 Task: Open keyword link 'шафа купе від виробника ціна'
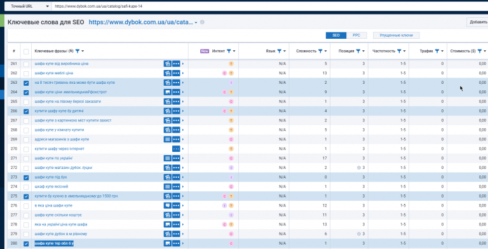click(62, 64)
